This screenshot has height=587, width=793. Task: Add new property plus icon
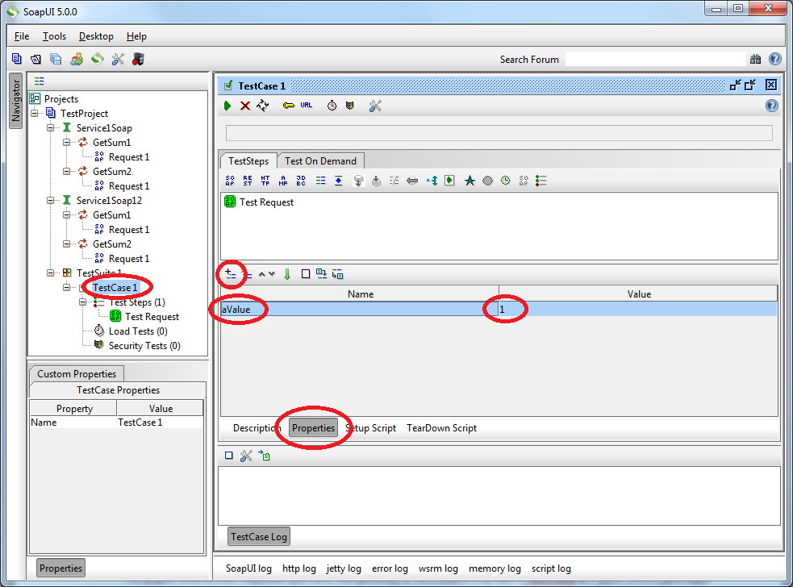(x=231, y=274)
